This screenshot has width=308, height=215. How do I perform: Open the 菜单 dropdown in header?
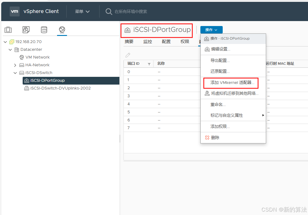(x=82, y=11)
